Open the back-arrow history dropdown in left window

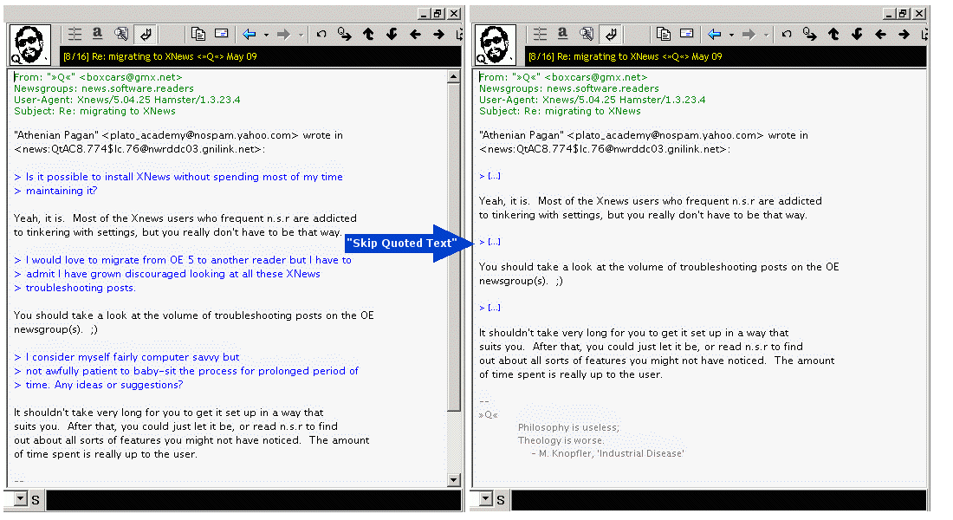point(266,35)
